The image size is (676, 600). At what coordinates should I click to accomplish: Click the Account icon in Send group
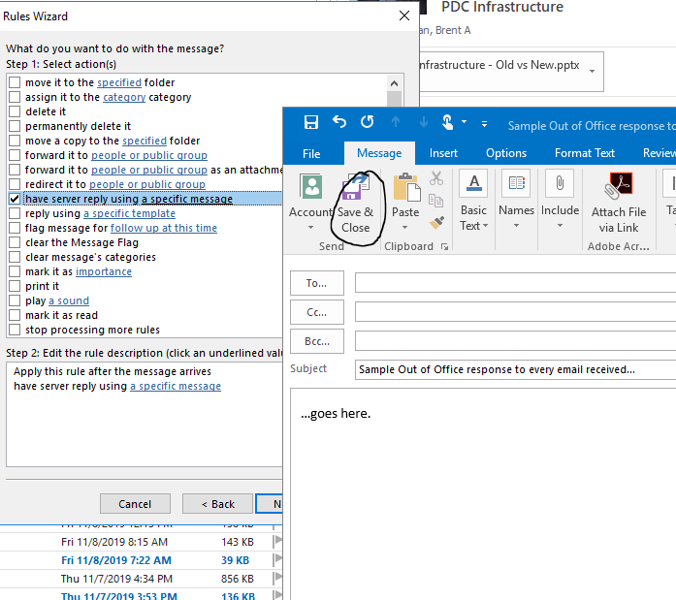point(311,187)
